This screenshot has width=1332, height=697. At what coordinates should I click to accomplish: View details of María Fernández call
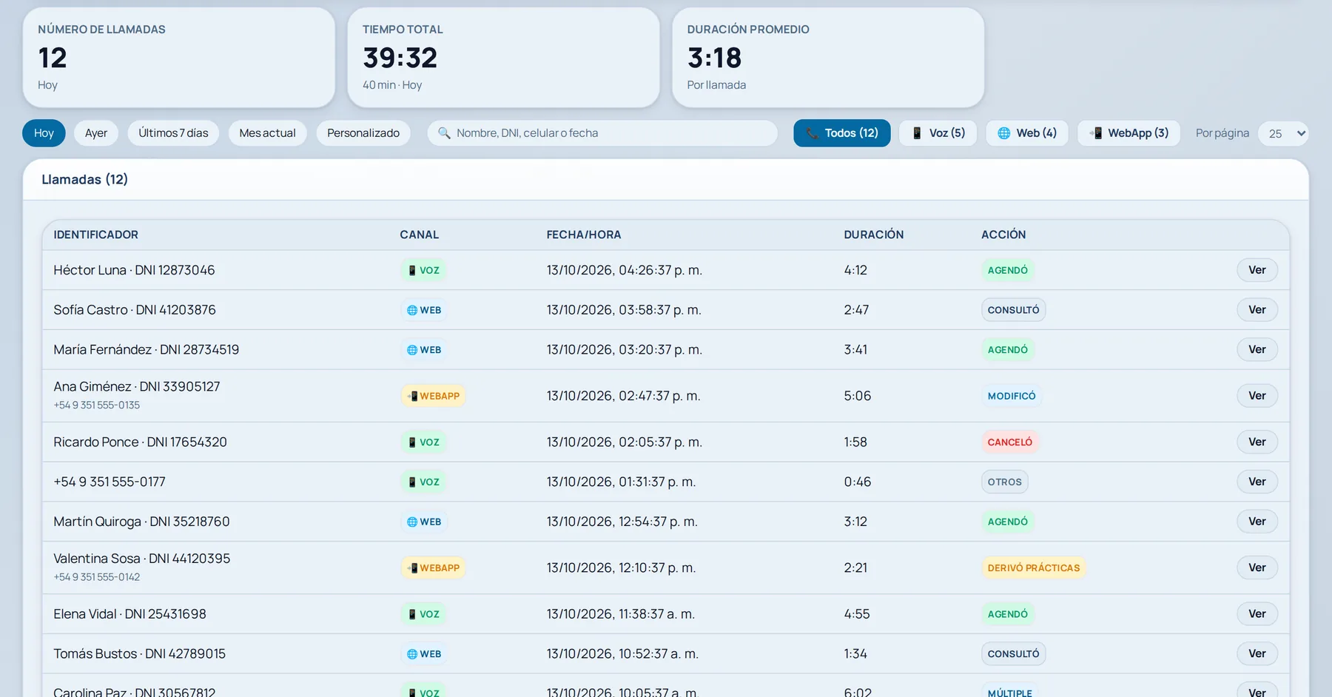pyautogui.click(x=1257, y=349)
